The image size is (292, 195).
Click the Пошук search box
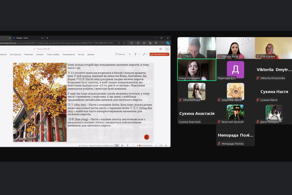click(63, 49)
